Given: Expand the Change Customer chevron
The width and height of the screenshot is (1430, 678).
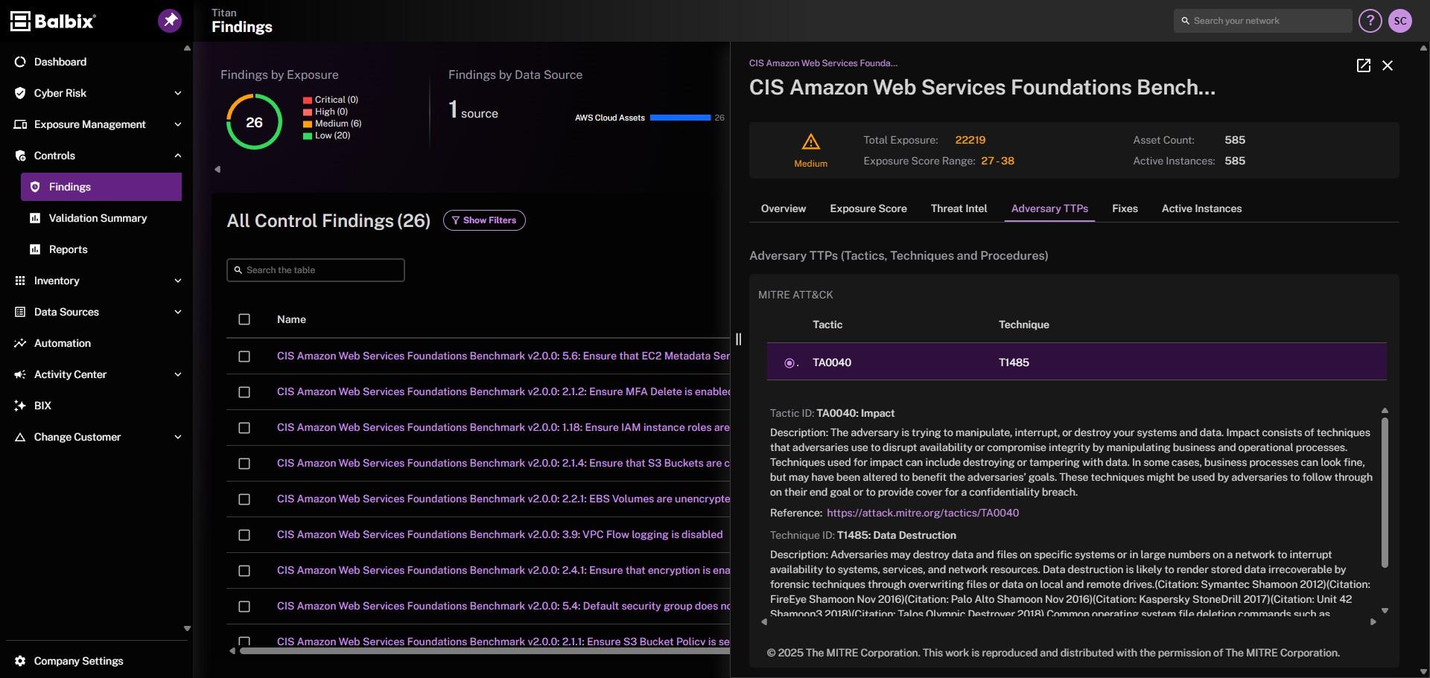Looking at the screenshot, I should pos(177,437).
